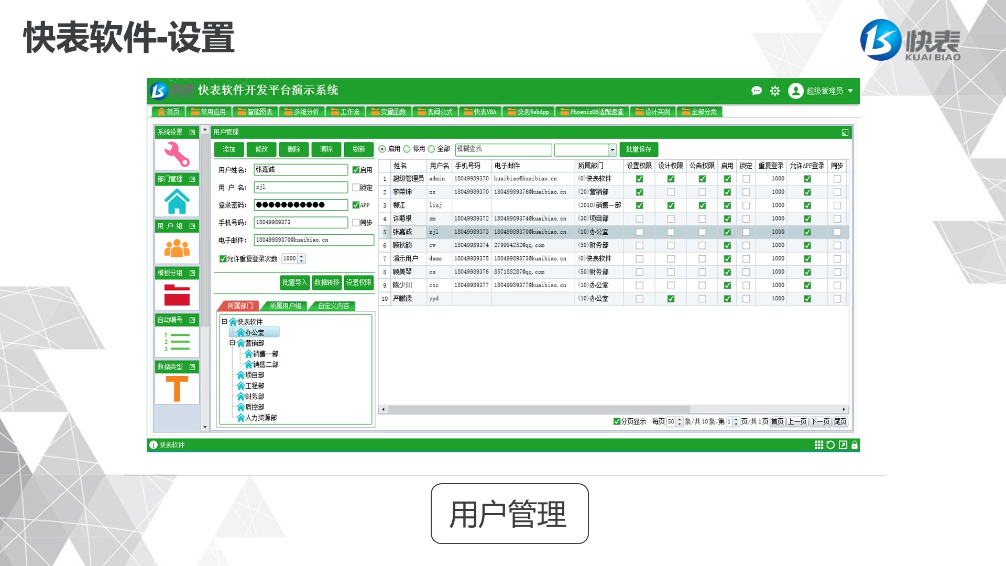Click the sidebar scroll up arrow
The width and height of the screenshot is (1006, 566).
coord(205,129)
